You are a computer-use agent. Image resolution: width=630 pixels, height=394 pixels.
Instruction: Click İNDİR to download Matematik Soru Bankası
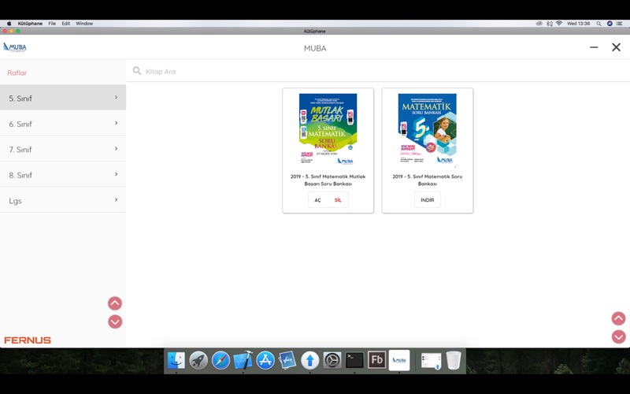428,200
